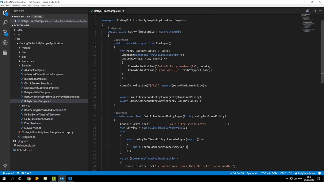Click the Windows Start button
324x182 pixels.
[x=4, y=179]
